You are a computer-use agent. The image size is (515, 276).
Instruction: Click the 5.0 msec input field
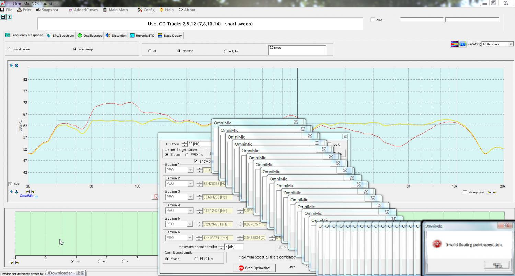pyautogui.click(x=297, y=50)
